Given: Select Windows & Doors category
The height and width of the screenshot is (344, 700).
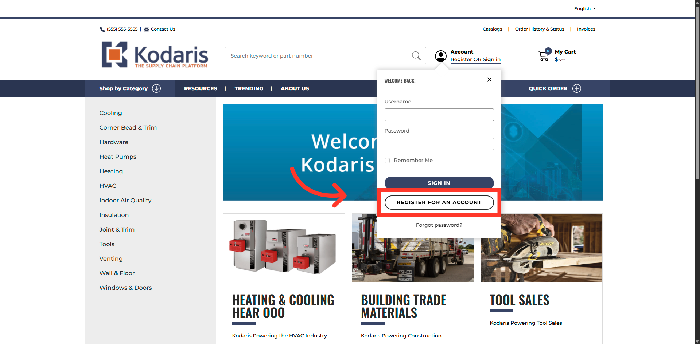Looking at the screenshot, I should 125,288.
